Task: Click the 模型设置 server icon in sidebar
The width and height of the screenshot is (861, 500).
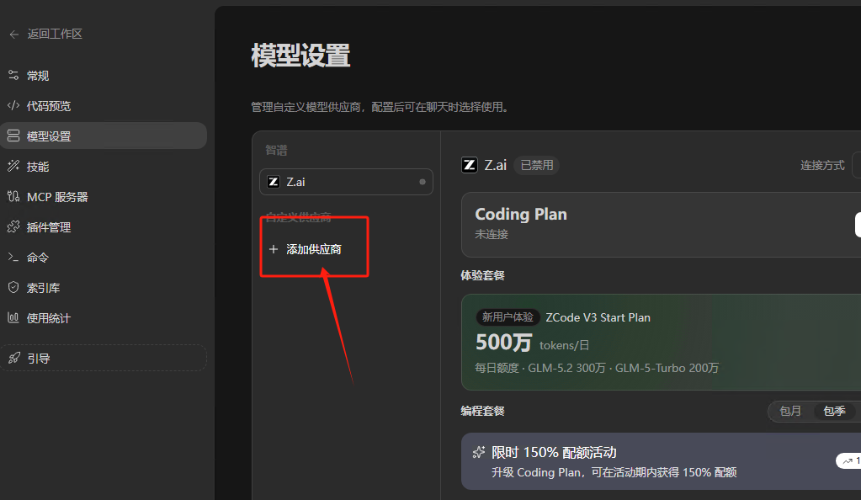Action: 13,136
